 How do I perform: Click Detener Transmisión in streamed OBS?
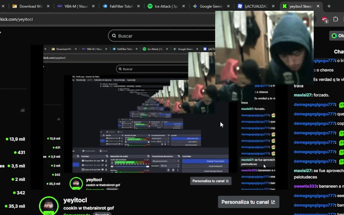[x=205, y=161]
